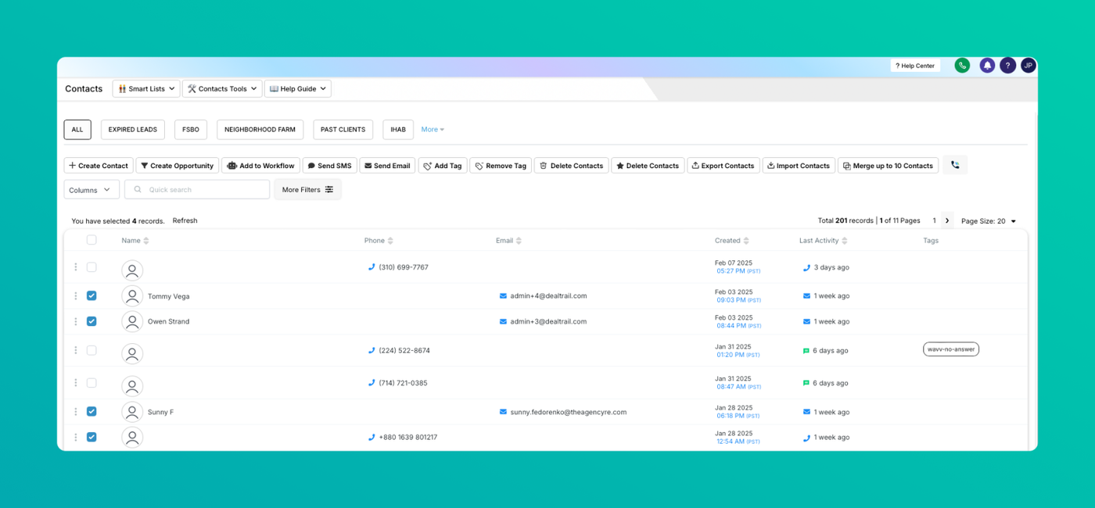Open the notifications bell icon
This screenshot has width=1095, height=508.
point(987,66)
